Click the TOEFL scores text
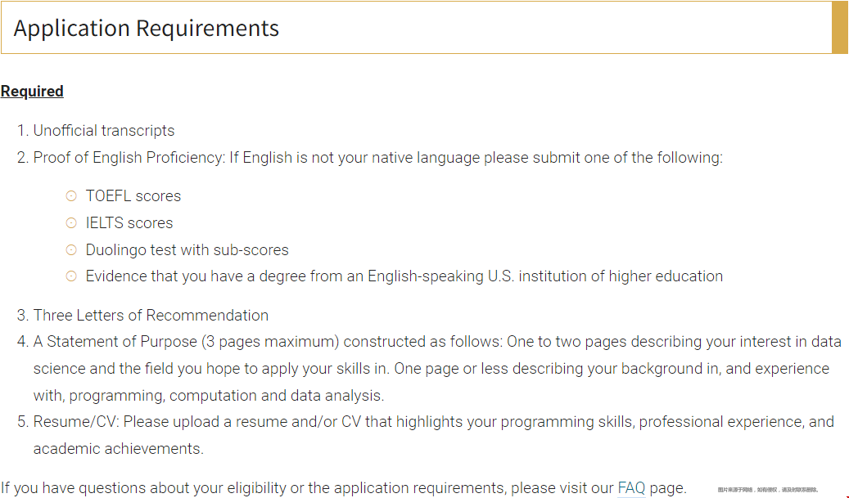849x498 pixels. [x=133, y=195]
